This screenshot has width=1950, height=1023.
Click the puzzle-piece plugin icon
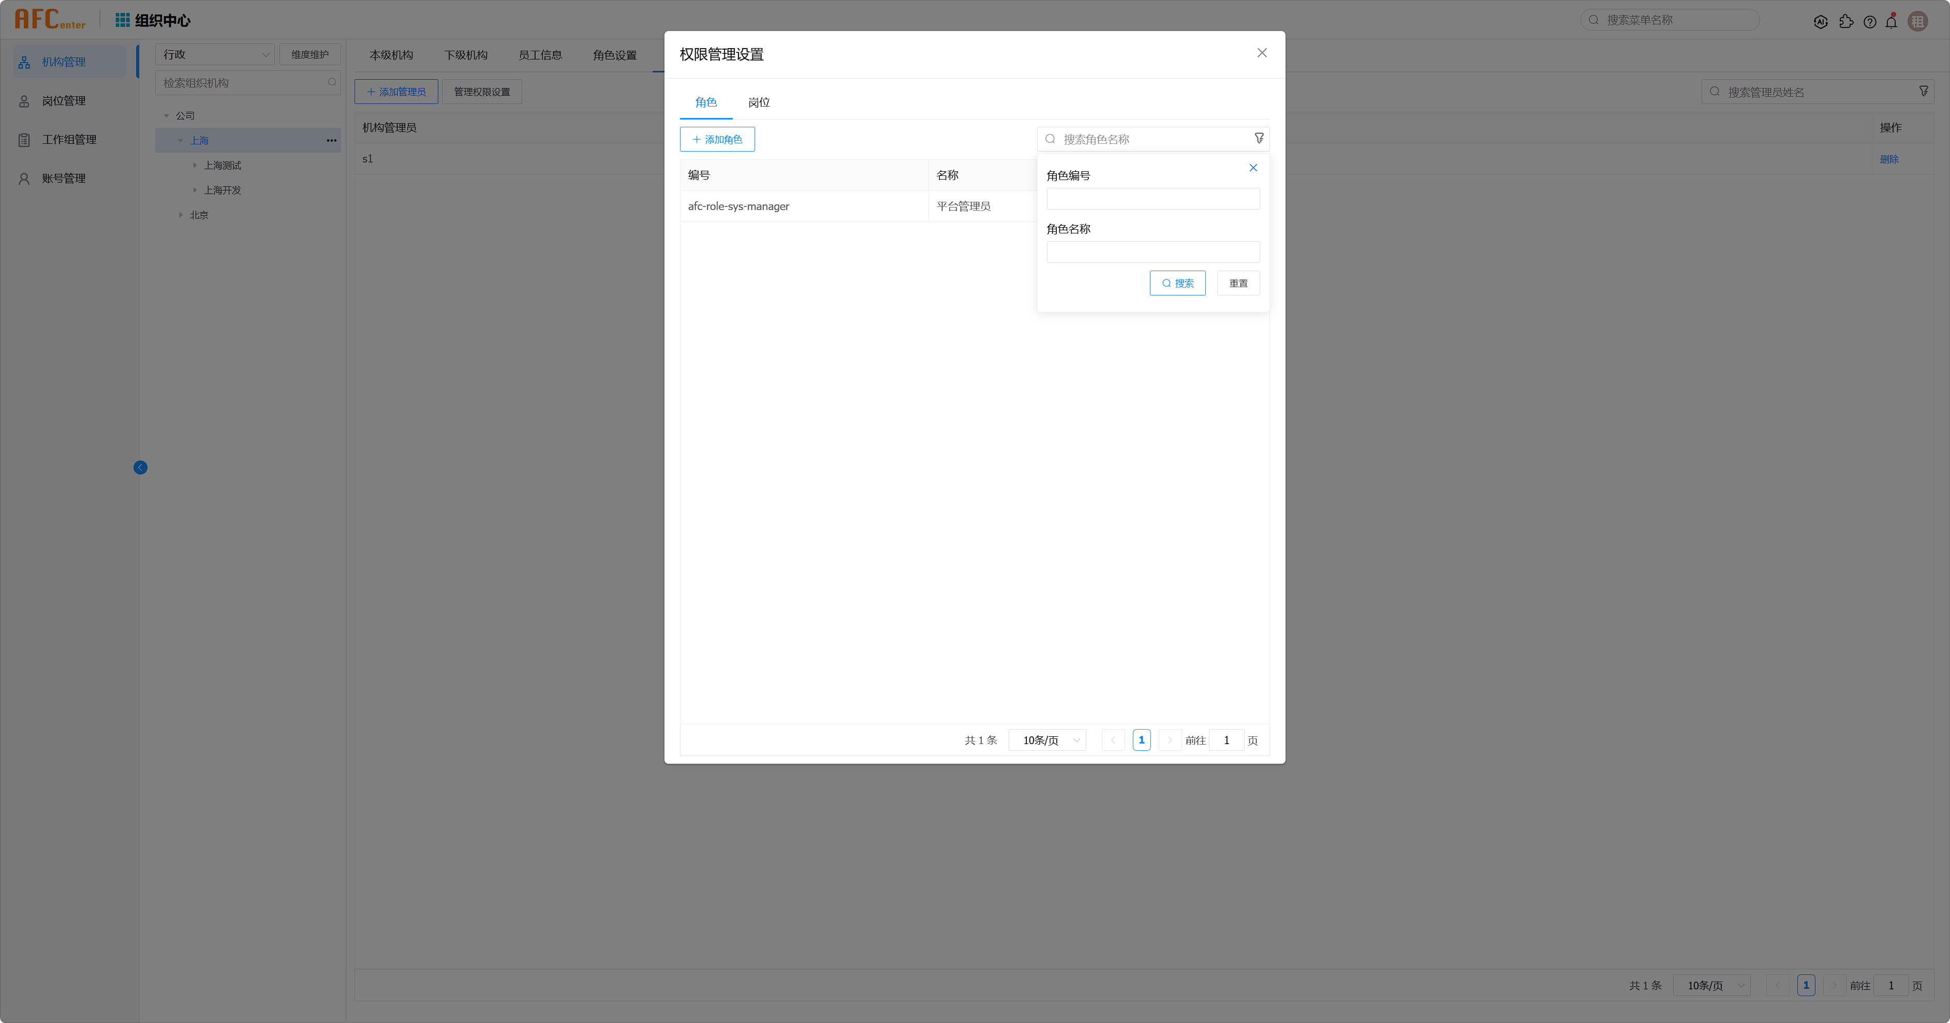[1846, 22]
